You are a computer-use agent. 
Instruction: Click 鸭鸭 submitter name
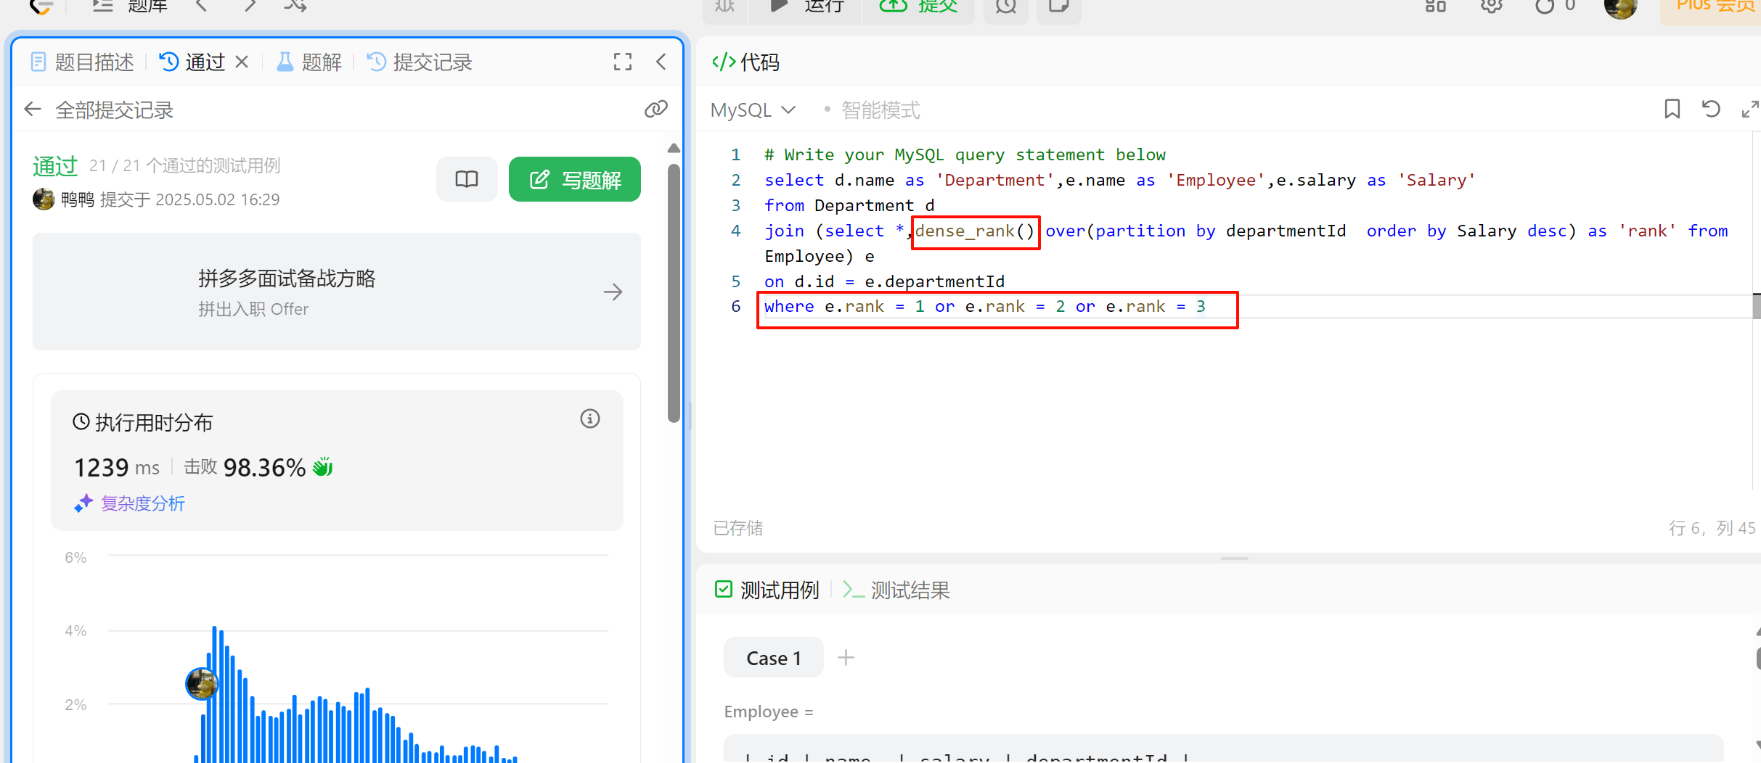coord(77,199)
